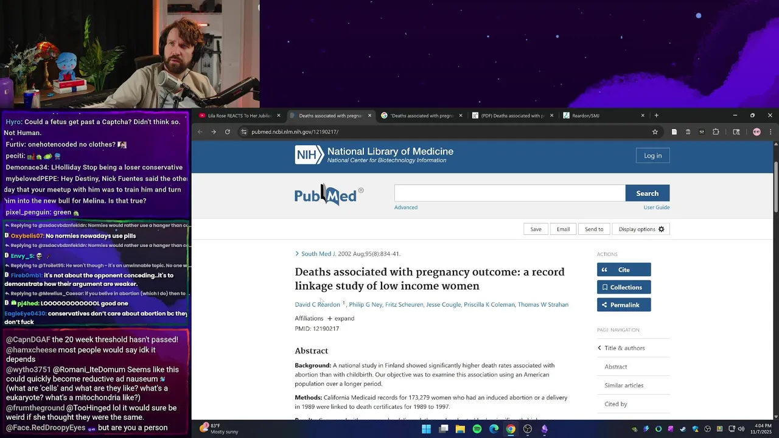Viewport: 779px width, 438px height.
Task: Open File Explorer from taskbar
Action: [x=461, y=429]
